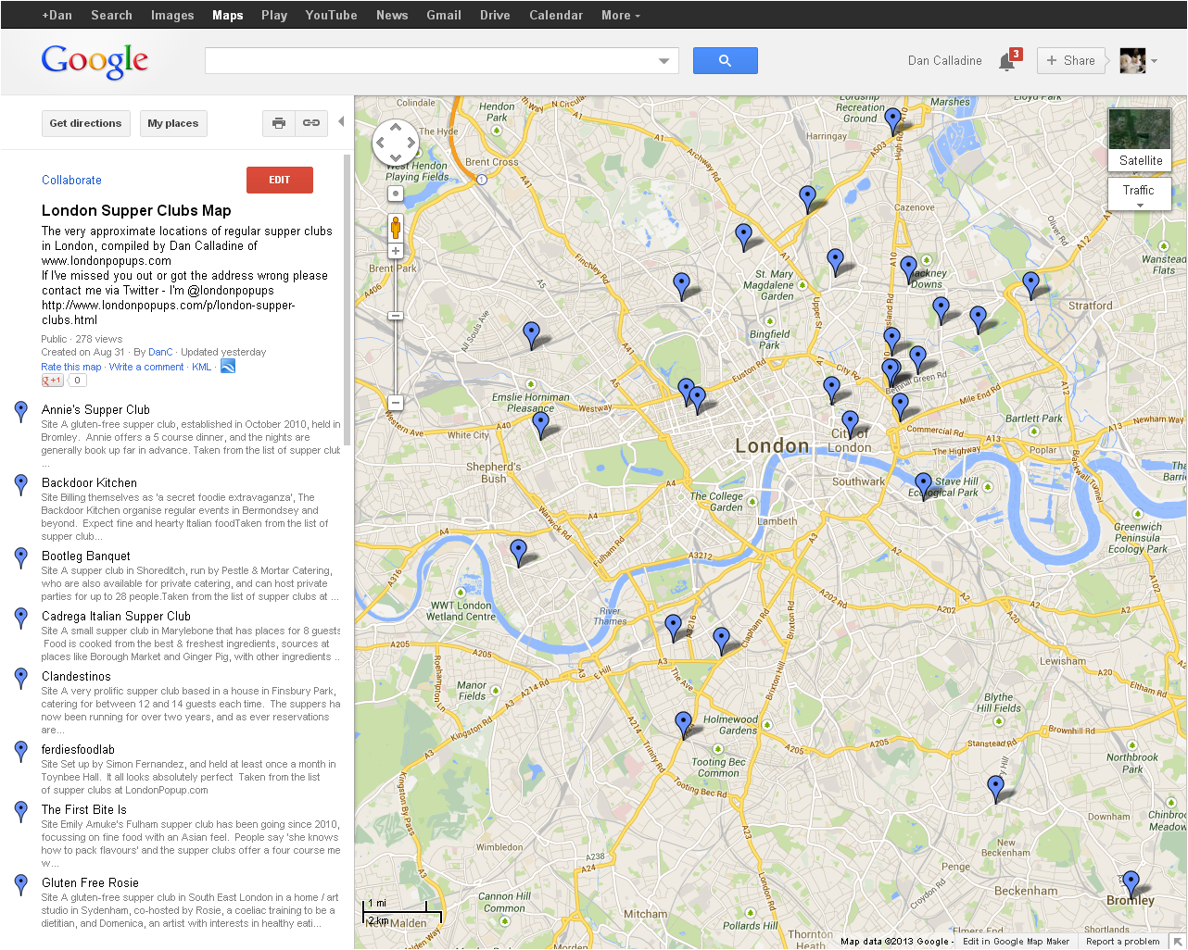Click the map marker near Bromley
1188x950 pixels.
[x=1131, y=884]
